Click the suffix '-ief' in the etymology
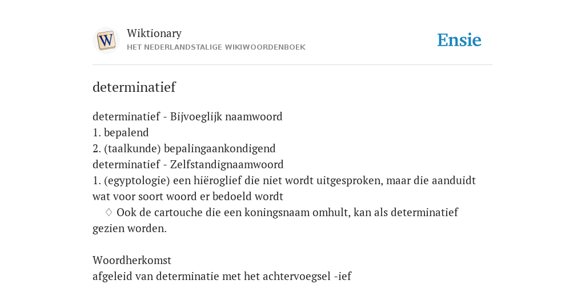Viewport: 585px width, 292px height. pyautogui.click(x=343, y=277)
